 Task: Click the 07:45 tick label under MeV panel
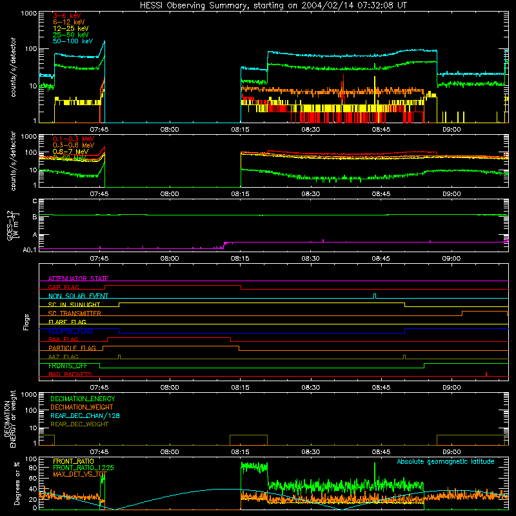coord(99,194)
